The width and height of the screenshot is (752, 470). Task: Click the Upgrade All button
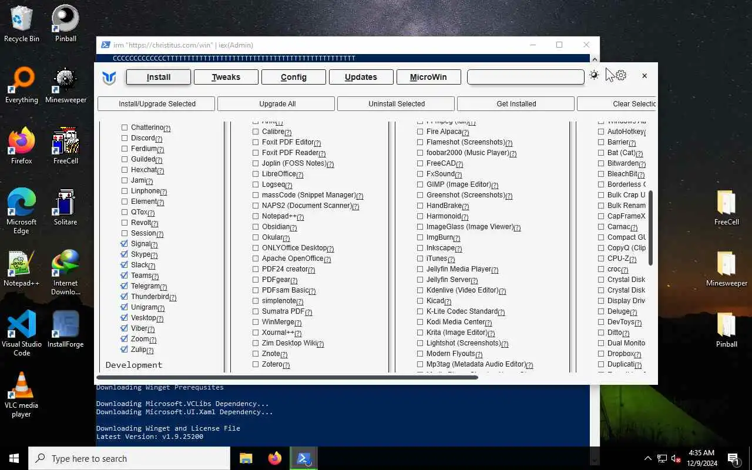click(x=277, y=104)
